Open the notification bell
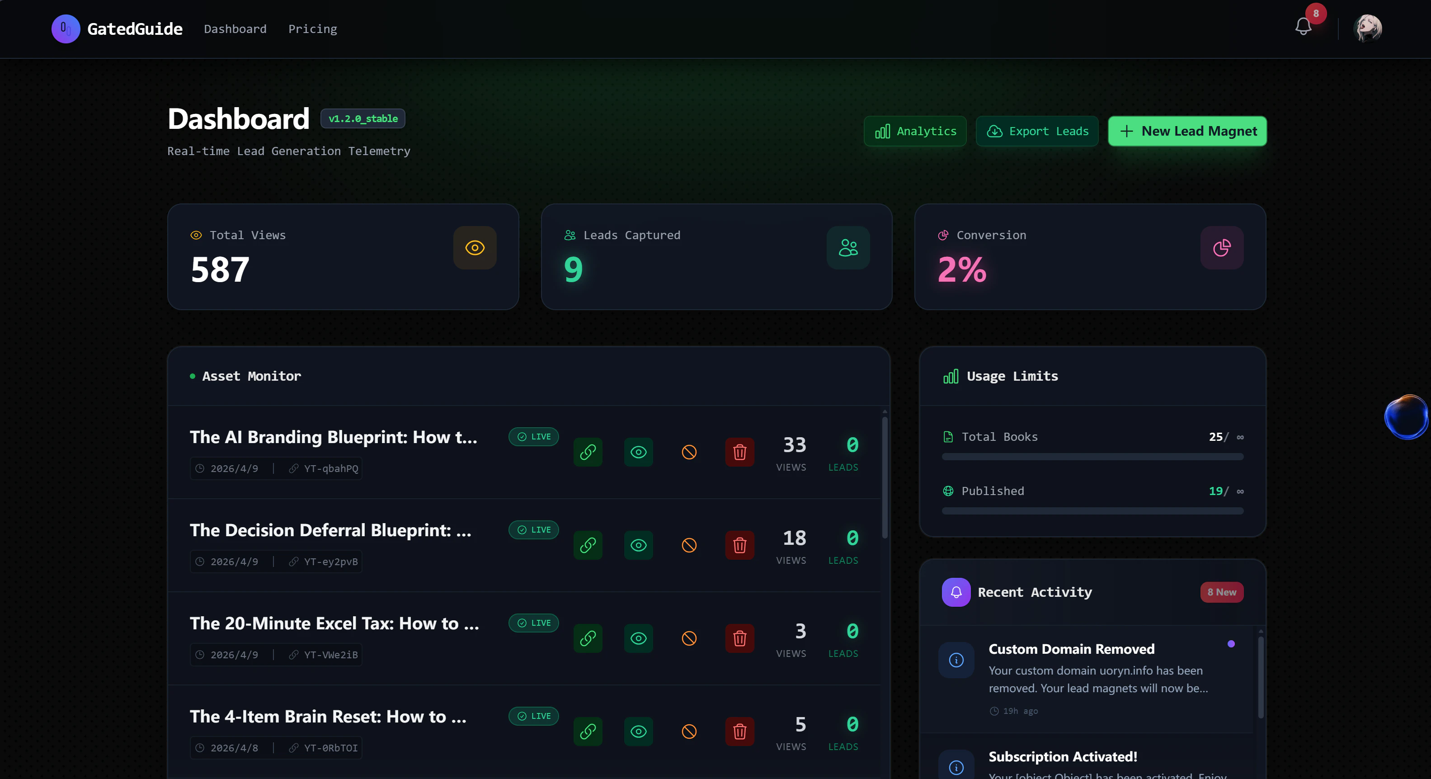The height and width of the screenshot is (779, 1431). click(1303, 27)
